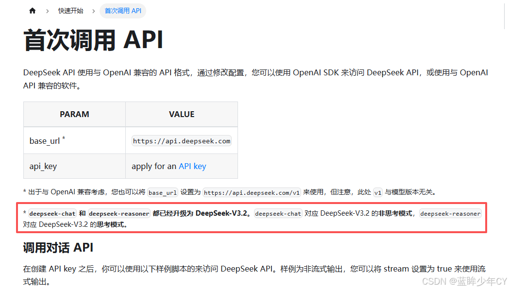509x290 pixels.
Task: Select the 首次调用 API breadcrumb pill
Action: click(x=123, y=11)
